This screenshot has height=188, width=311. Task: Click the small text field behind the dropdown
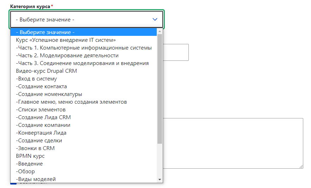coord(176,52)
